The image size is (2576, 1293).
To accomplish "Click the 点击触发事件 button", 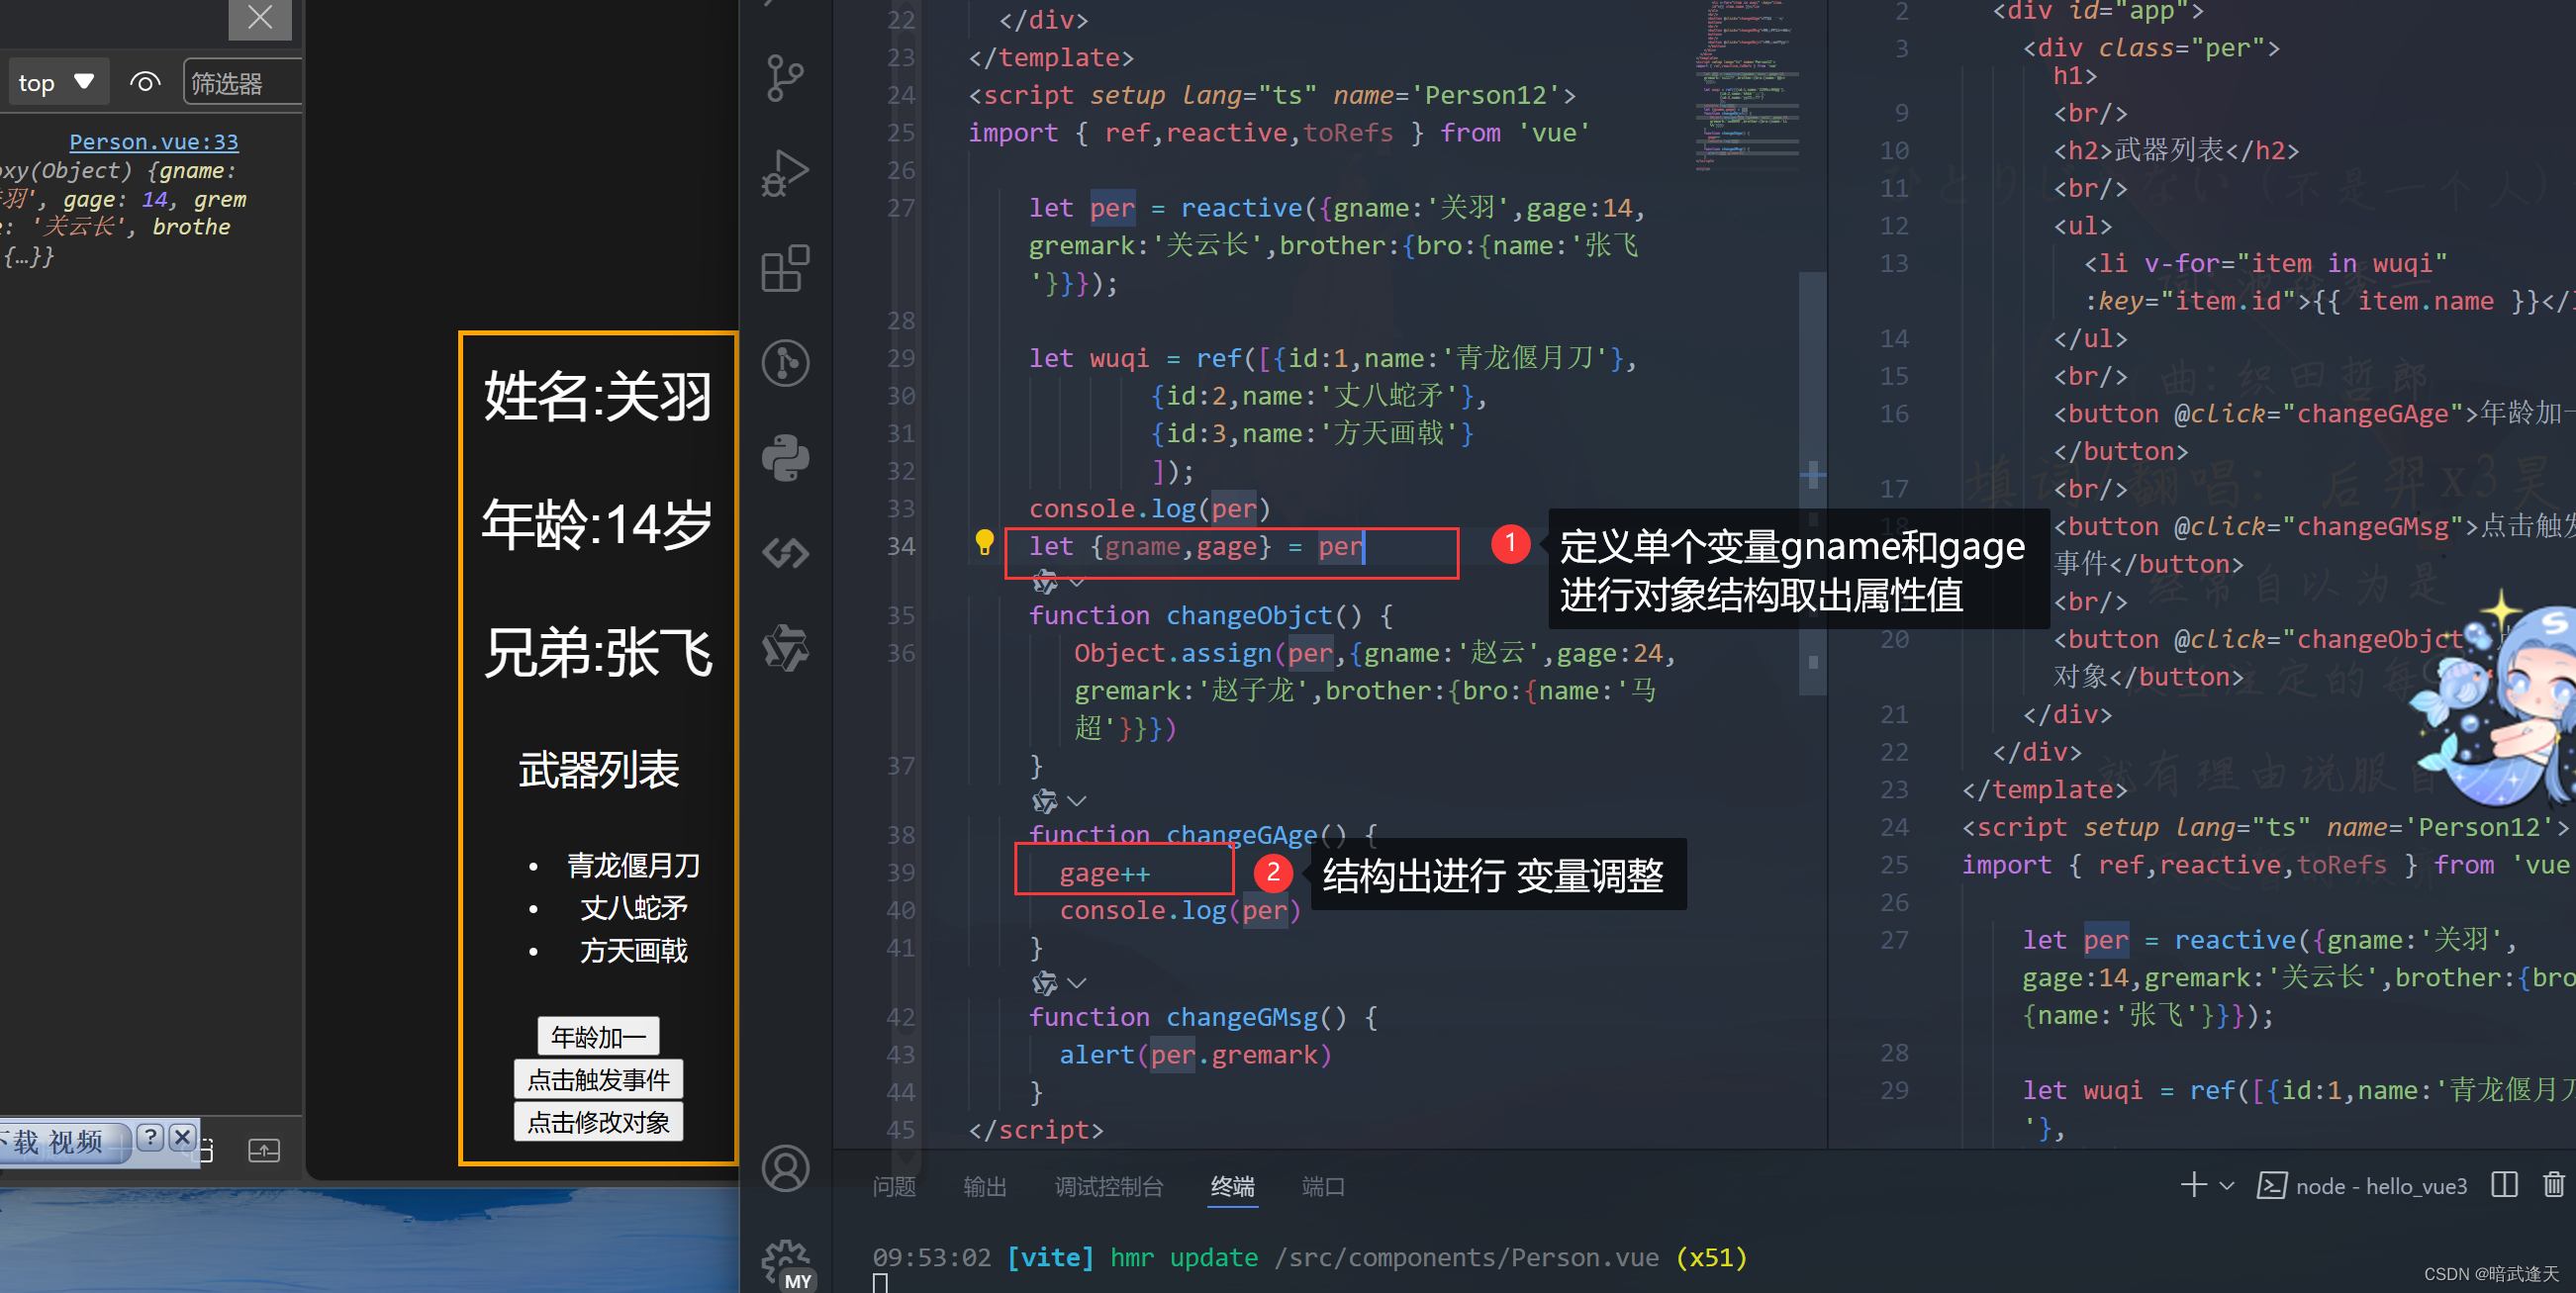I will pyautogui.click(x=598, y=1079).
